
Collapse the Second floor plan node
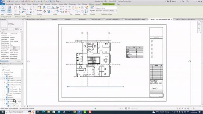[x=5, y=104]
